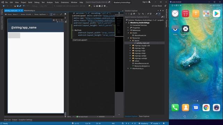
Task: Expand the values folder
Action: tap(130, 61)
